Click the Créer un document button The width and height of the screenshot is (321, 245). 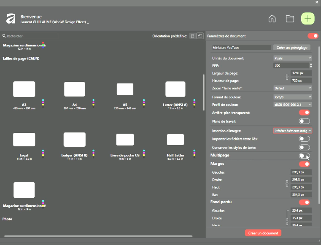(x=263, y=233)
